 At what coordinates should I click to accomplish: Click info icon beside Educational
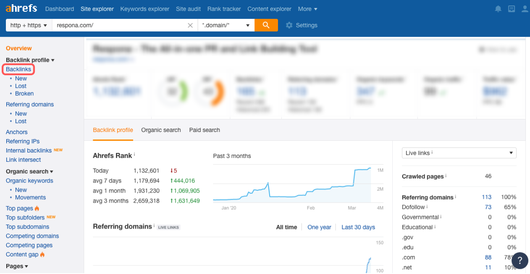pyautogui.click(x=435, y=227)
